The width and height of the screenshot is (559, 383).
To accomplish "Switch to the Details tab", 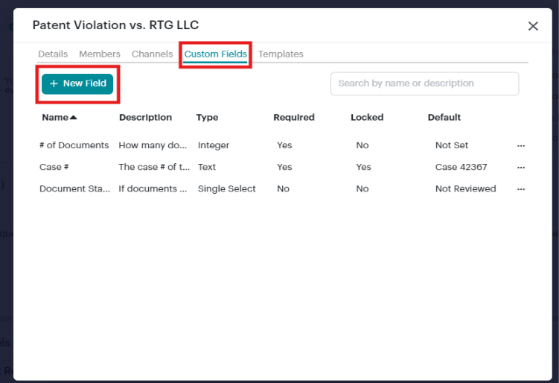I will [53, 54].
